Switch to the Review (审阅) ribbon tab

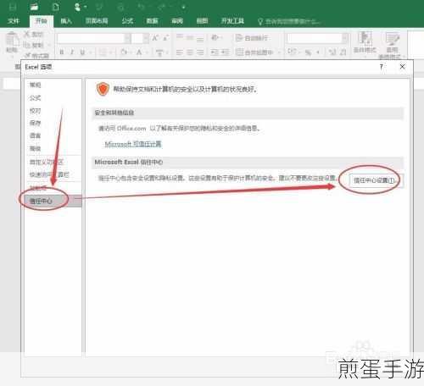coord(177,21)
